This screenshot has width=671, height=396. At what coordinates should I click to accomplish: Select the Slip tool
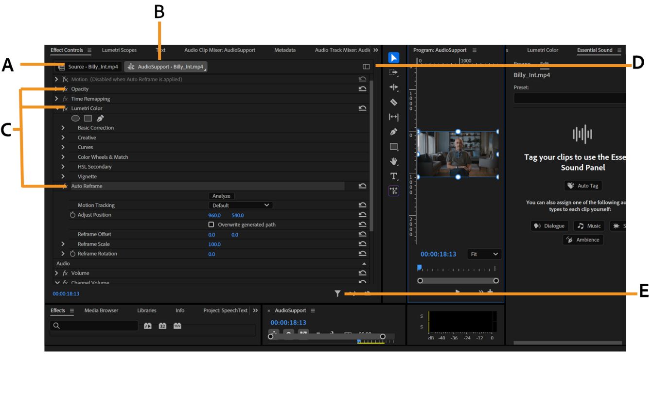point(393,117)
